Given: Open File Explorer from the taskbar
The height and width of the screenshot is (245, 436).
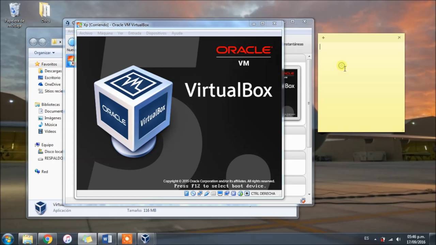Looking at the screenshot, I should 28,239.
